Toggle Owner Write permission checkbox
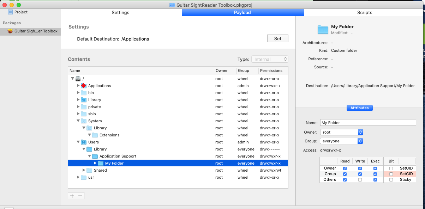The image size is (425, 209). pyautogui.click(x=360, y=168)
